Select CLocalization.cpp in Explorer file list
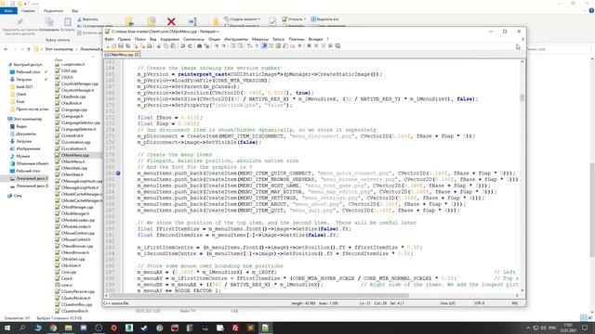The image size is (595, 334). 76,142
